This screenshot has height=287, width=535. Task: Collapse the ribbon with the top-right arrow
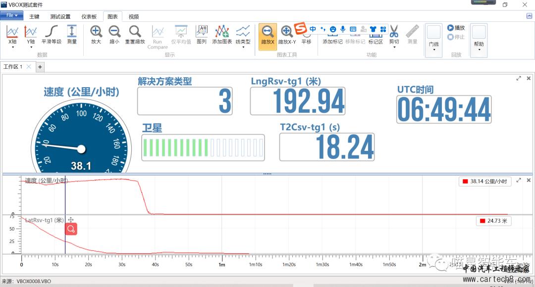coord(529,16)
